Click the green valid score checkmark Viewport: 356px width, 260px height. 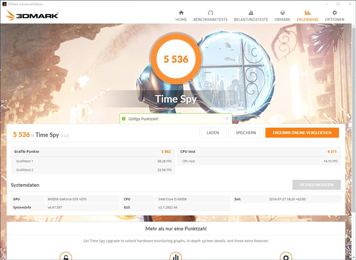click(x=124, y=119)
